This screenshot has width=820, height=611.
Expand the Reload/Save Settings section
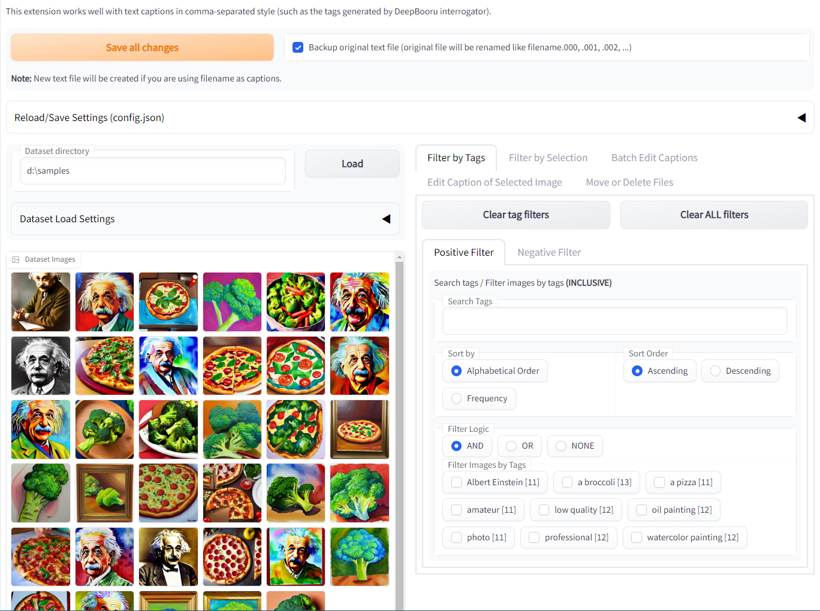coord(801,117)
